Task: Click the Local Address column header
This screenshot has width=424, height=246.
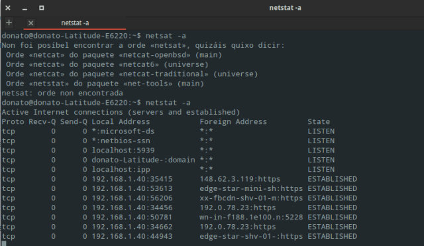Action: 121,122
